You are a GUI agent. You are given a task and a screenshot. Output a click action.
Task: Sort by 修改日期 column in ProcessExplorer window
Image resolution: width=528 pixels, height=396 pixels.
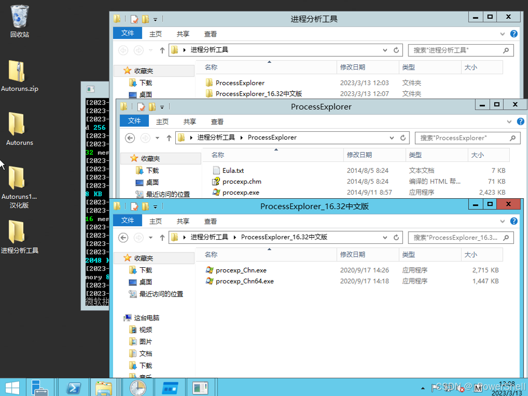374,155
